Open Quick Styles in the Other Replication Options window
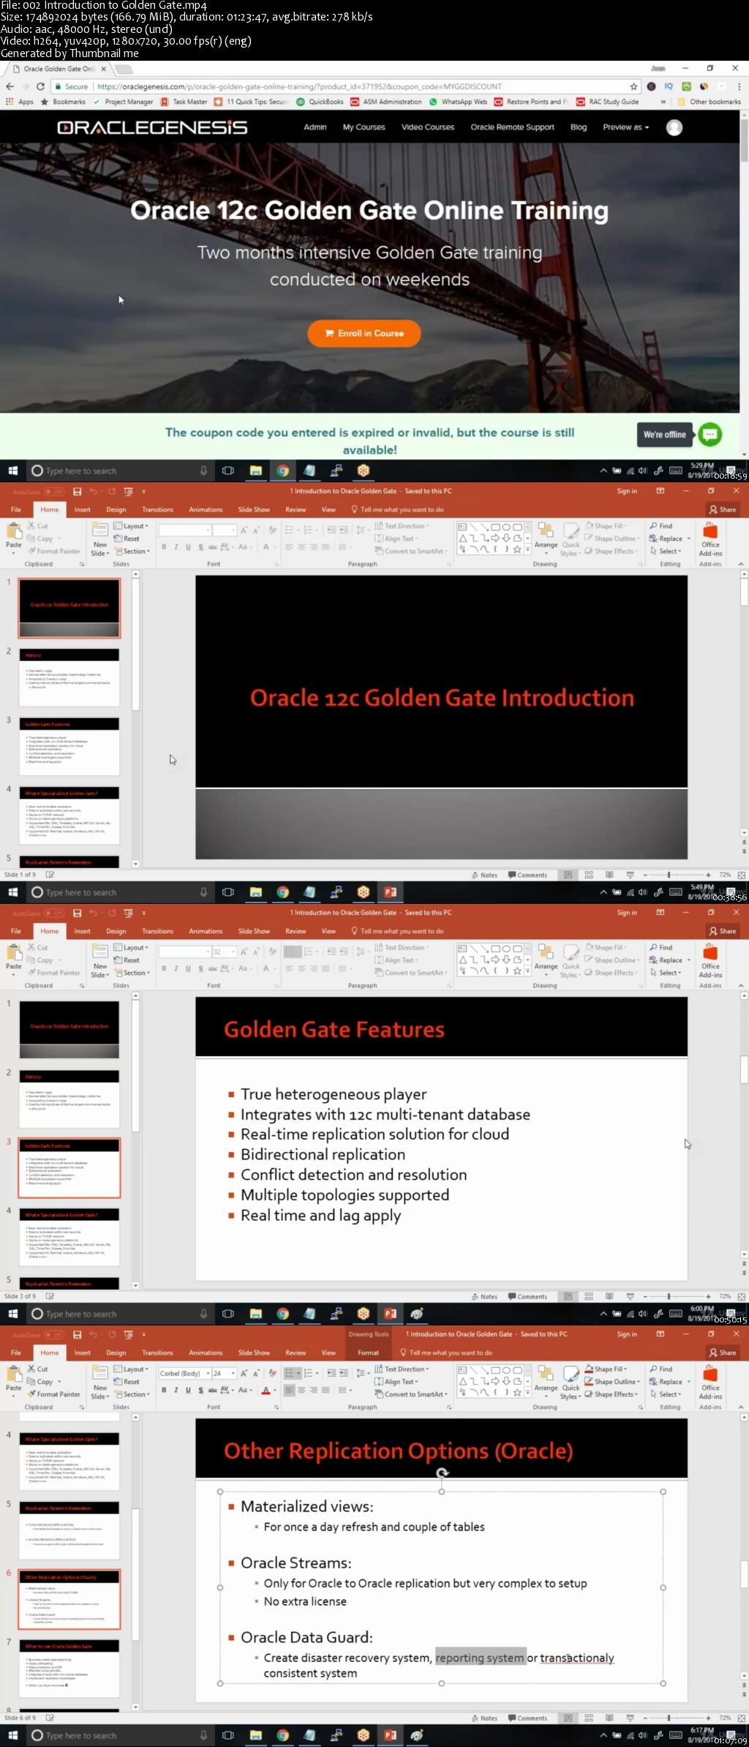 point(571,1380)
